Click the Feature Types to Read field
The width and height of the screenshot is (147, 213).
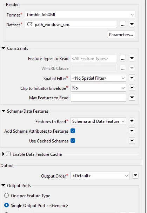[x=94, y=58]
